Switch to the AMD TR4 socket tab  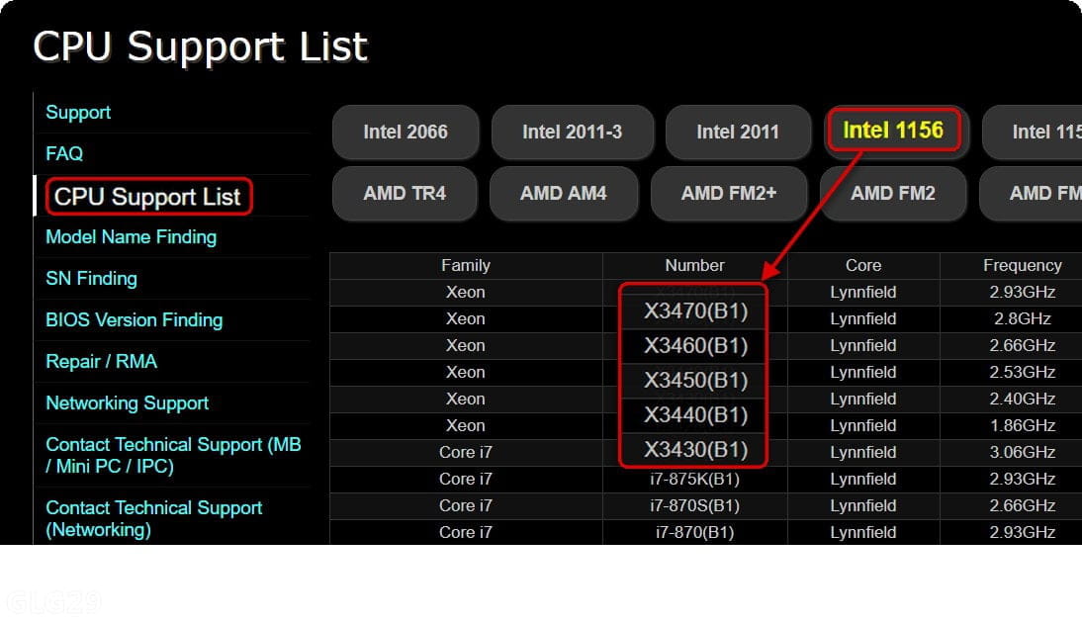405,193
